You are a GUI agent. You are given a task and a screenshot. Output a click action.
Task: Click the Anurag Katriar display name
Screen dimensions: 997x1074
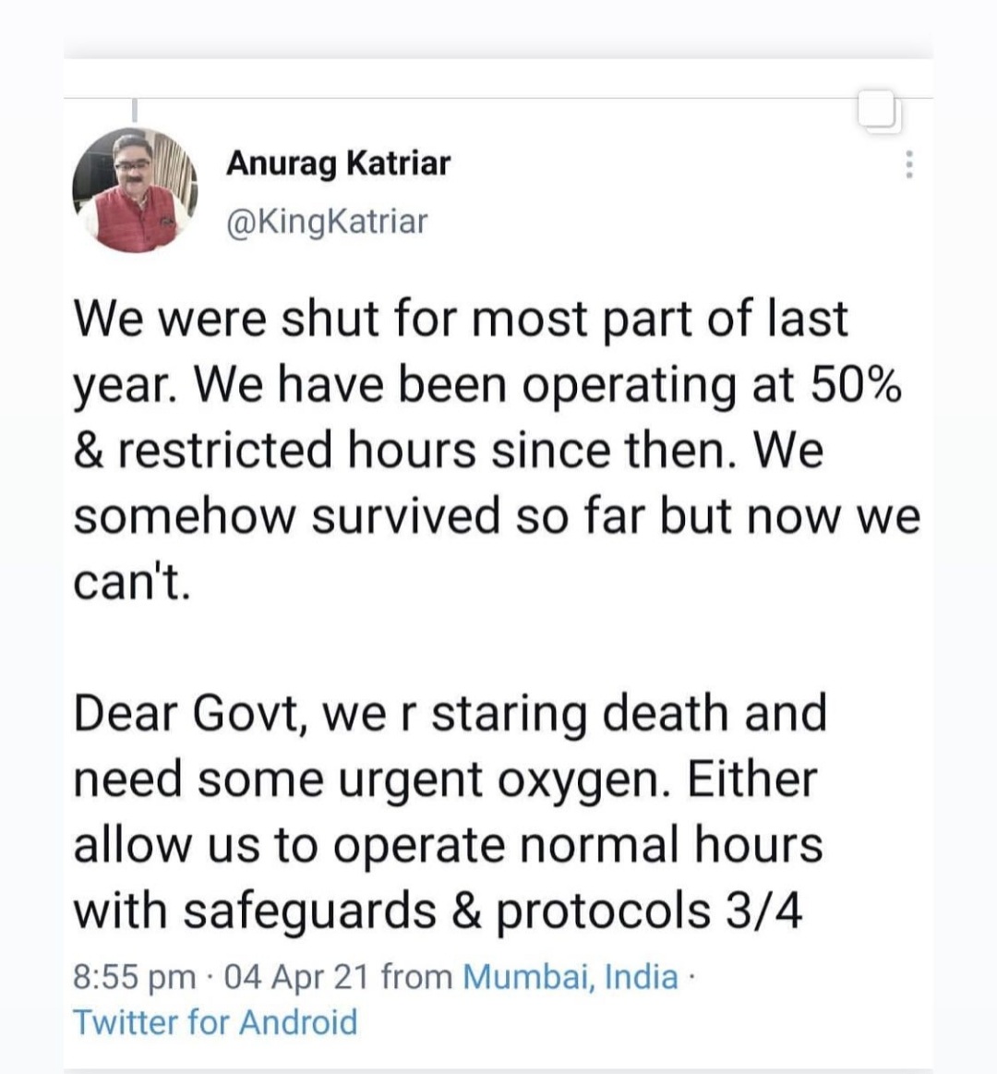[x=338, y=163]
